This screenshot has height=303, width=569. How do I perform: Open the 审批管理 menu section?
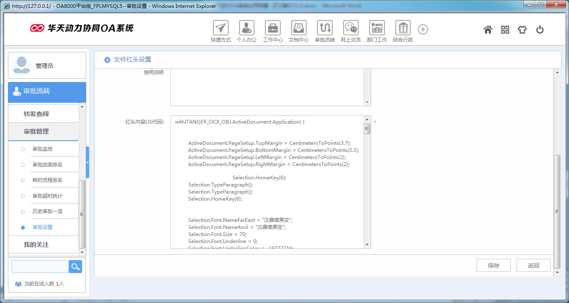pos(36,132)
